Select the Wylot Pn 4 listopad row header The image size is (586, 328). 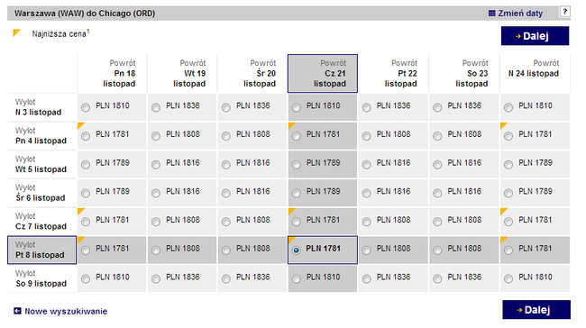(x=41, y=136)
